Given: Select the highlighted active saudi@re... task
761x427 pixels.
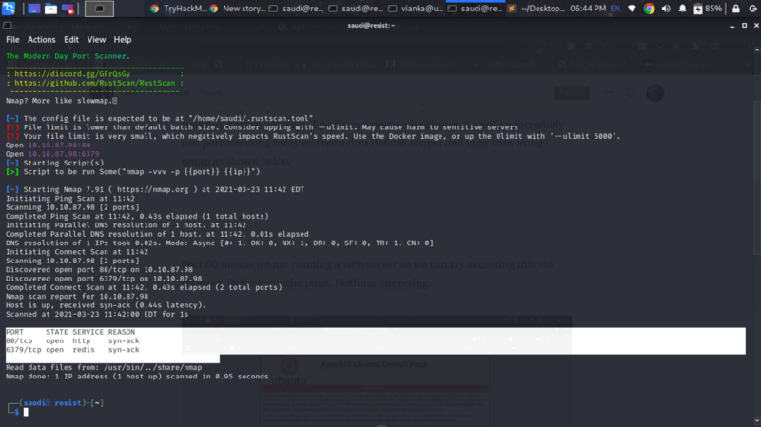Looking at the screenshot, I should click(x=476, y=9).
